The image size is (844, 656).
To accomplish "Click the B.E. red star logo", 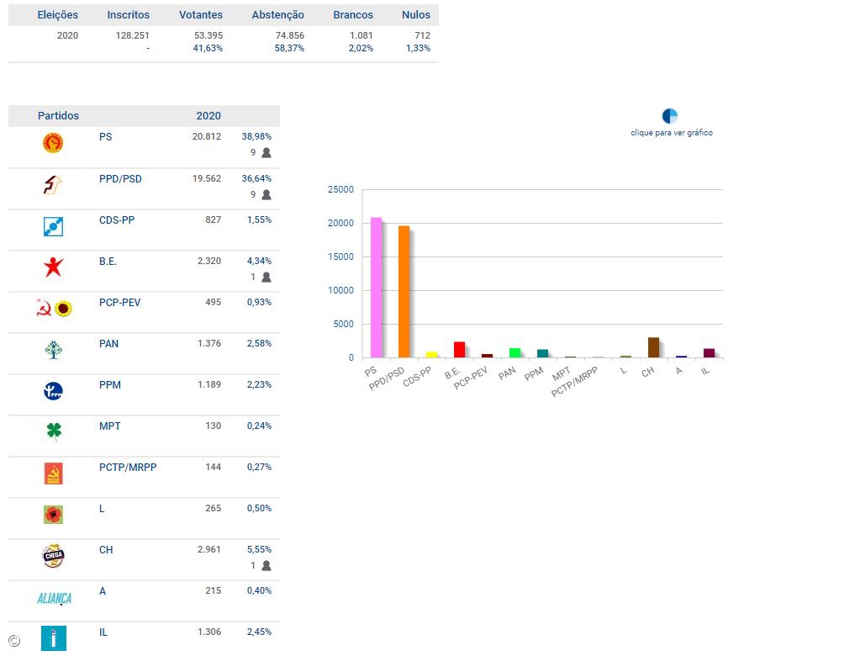I will click(54, 267).
